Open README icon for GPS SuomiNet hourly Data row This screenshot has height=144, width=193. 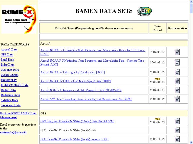click(177, 130)
